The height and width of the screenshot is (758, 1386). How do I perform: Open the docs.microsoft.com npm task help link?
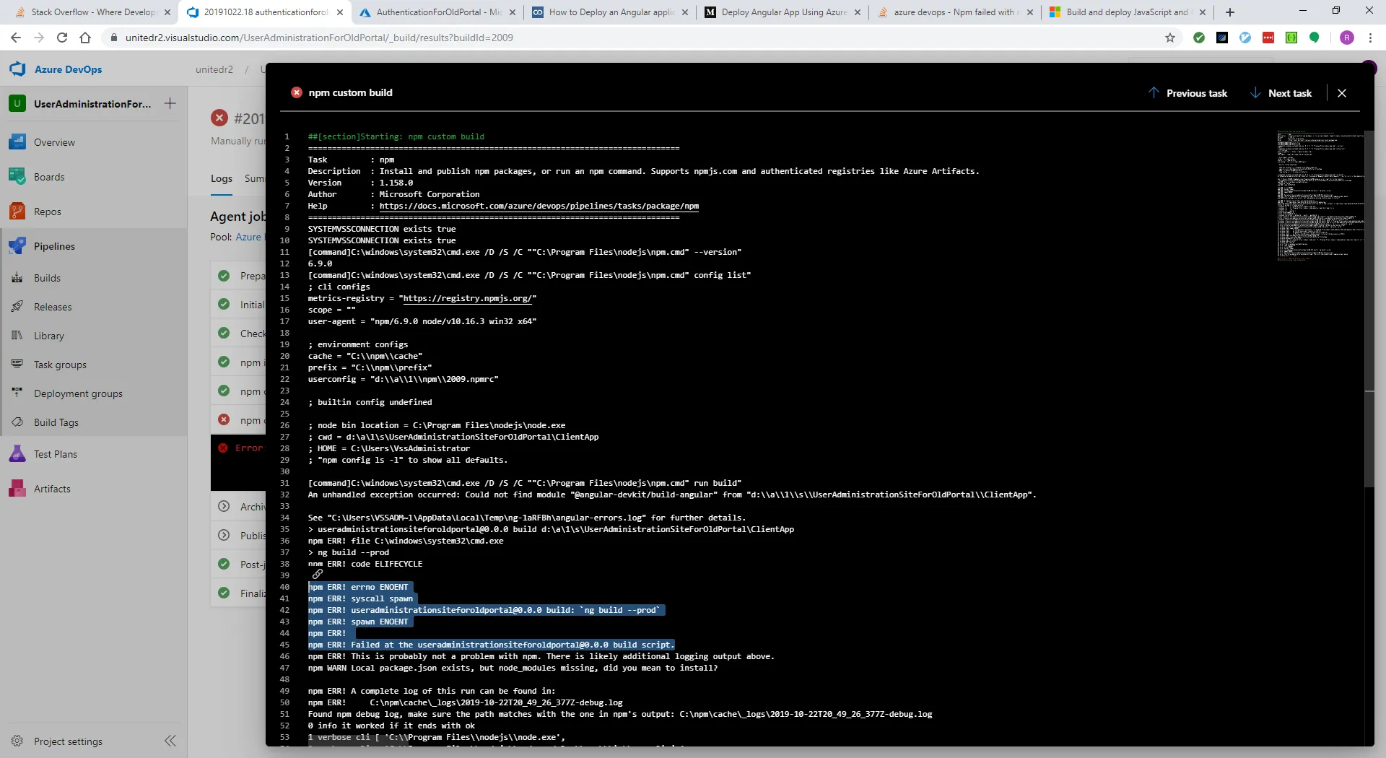tap(539, 206)
